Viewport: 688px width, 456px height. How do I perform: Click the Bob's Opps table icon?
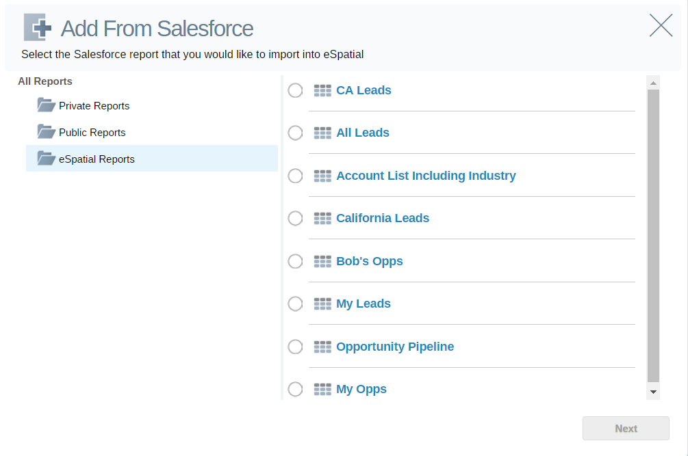(x=322, y=261)
